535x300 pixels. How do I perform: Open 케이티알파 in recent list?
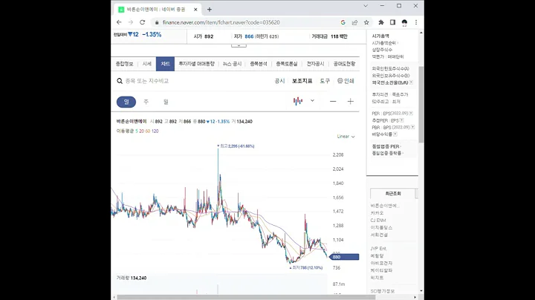click(x=381, y=270)
